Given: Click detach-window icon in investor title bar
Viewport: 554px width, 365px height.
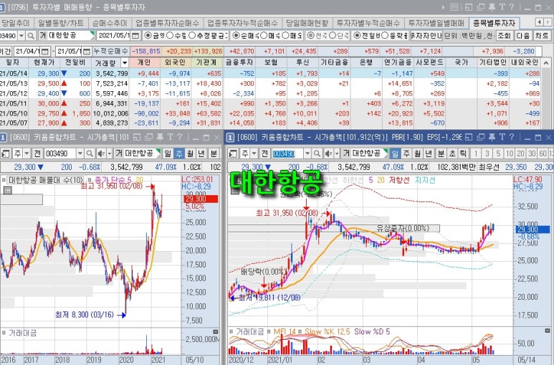Looking at the screenshot, I should (x=480, y=7).
